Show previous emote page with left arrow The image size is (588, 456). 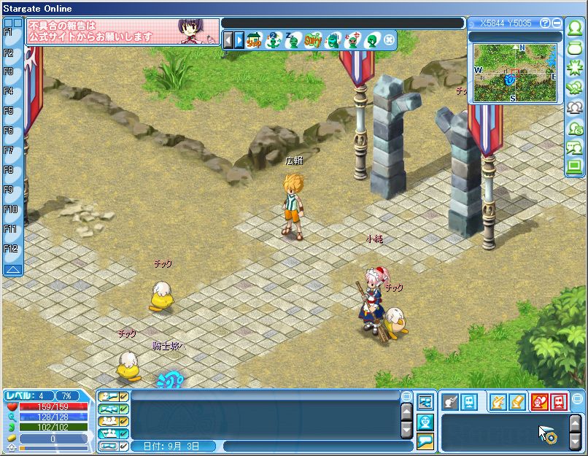pos(228,39)
